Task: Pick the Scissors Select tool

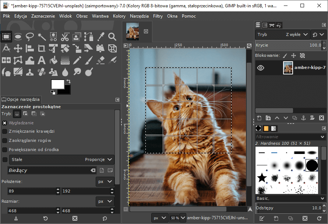Action: pyautogui.click(x=65, y=37)
